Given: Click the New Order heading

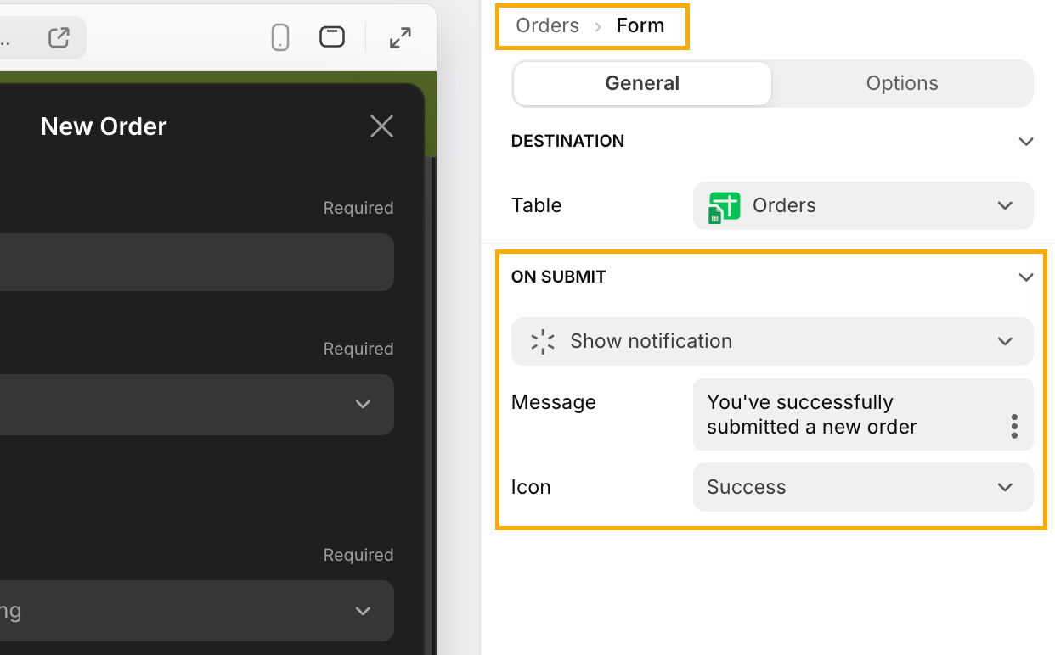Looking at the screenshot, I should (104, 126).
